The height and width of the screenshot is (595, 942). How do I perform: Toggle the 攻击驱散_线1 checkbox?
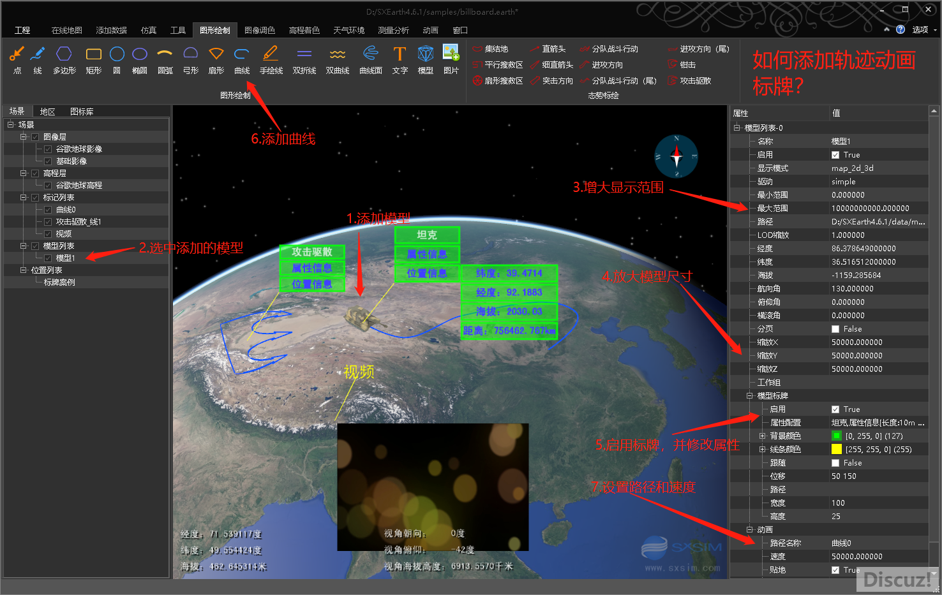pyautogui.click(x=48, y=222)
